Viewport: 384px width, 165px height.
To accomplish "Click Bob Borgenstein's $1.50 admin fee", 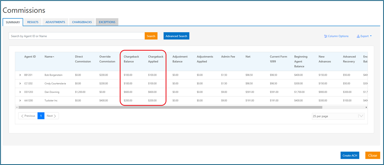I will (224, 75).
